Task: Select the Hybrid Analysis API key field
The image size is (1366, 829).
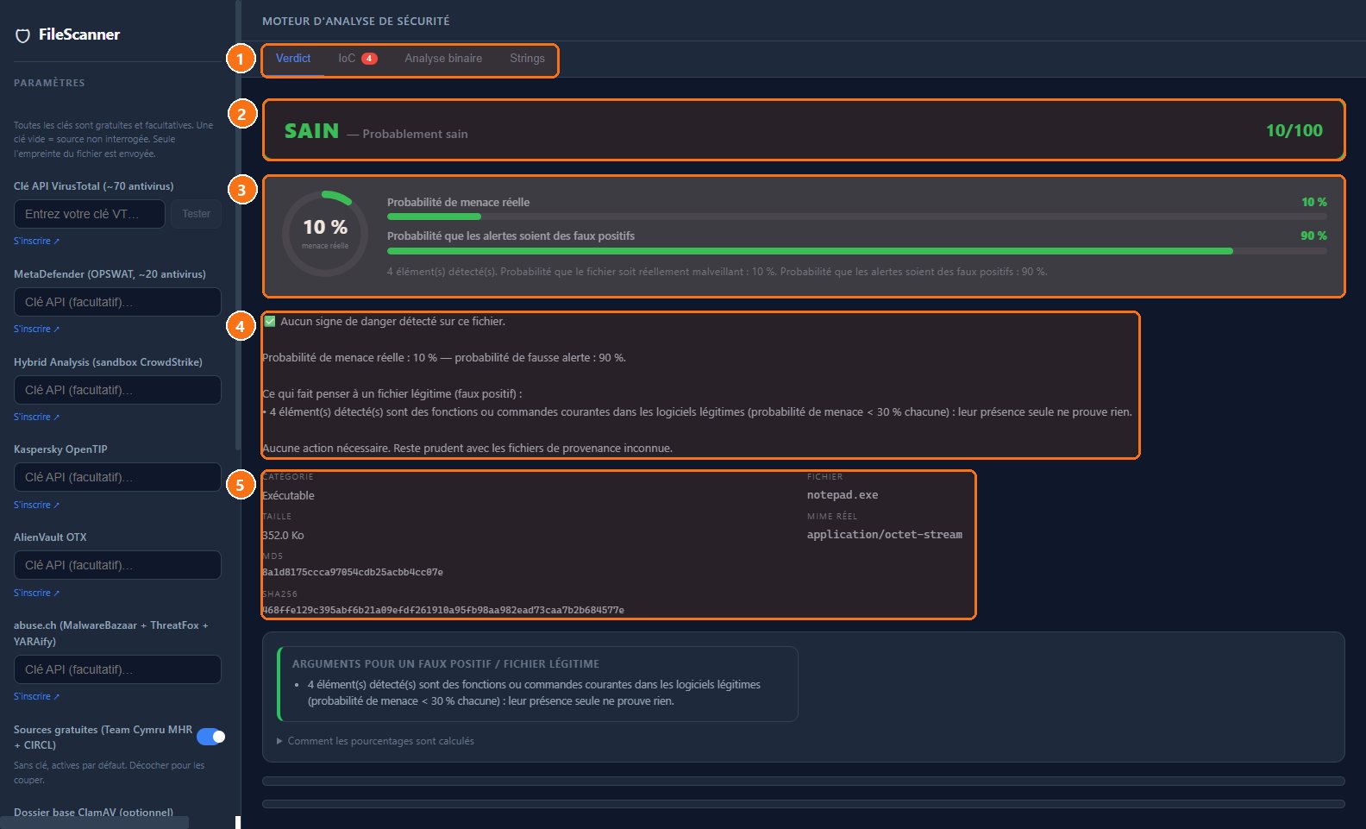Action: tap(117, 390)
